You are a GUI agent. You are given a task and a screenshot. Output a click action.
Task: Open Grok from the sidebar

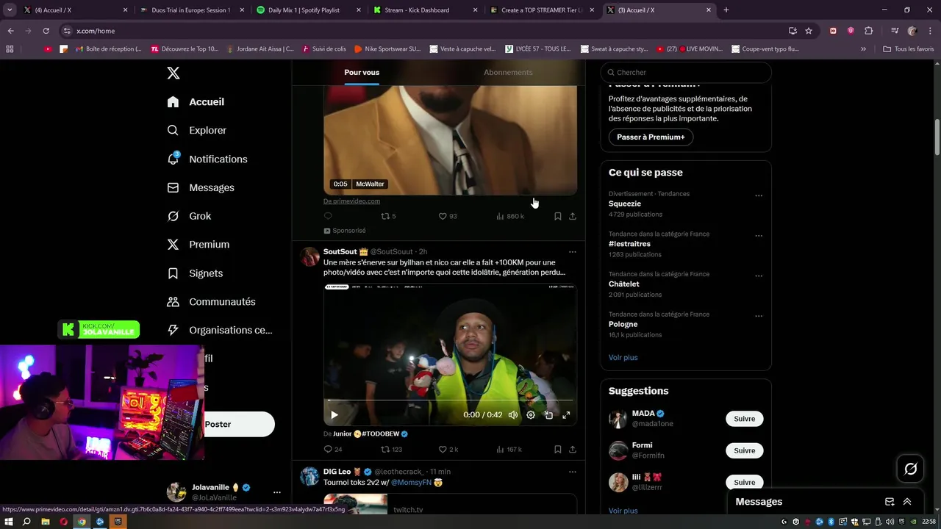pyautogui.click(x=189, y=216)
